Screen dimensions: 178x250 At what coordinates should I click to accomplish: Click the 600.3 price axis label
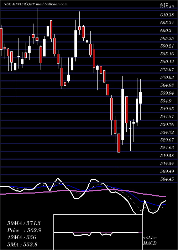(x=166, y=31)
